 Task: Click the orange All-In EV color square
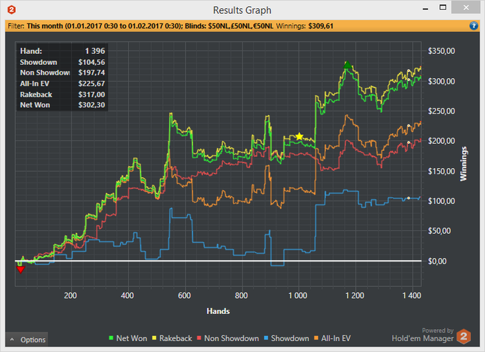click(x=316, y=338)
